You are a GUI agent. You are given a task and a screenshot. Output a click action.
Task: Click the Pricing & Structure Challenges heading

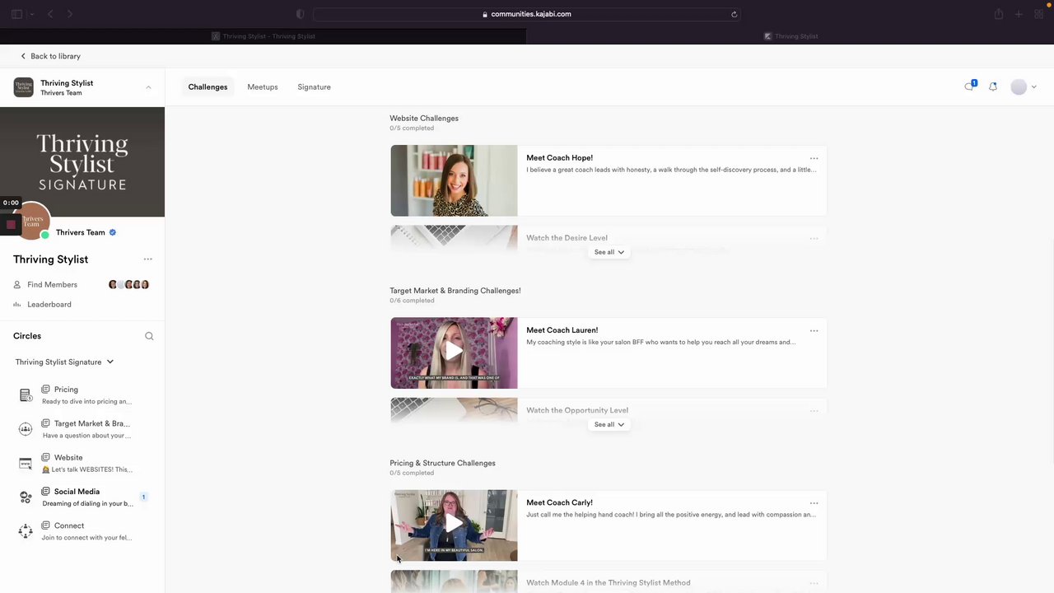[x=442, y=463]
